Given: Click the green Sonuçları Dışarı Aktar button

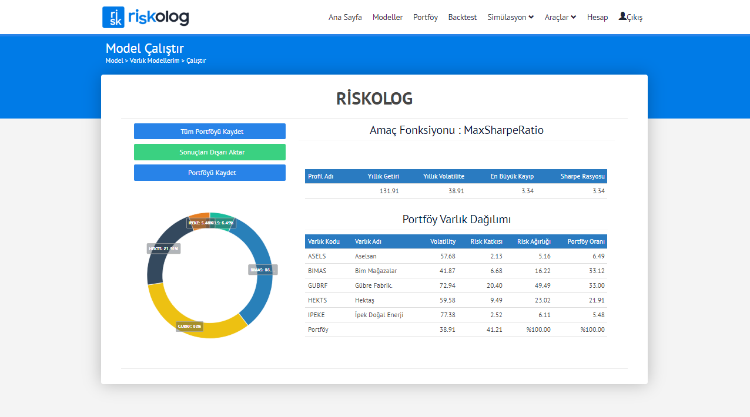Looking at the screenshot, I should [x=210, y=152].
